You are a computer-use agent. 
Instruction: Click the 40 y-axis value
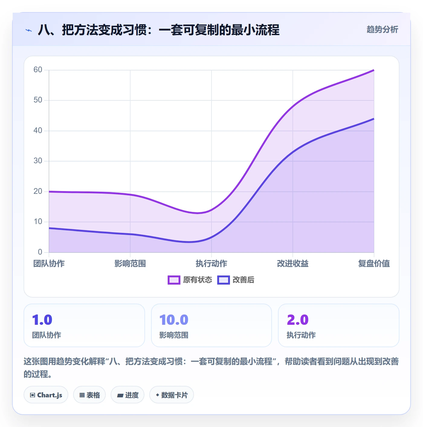(38, 131)
